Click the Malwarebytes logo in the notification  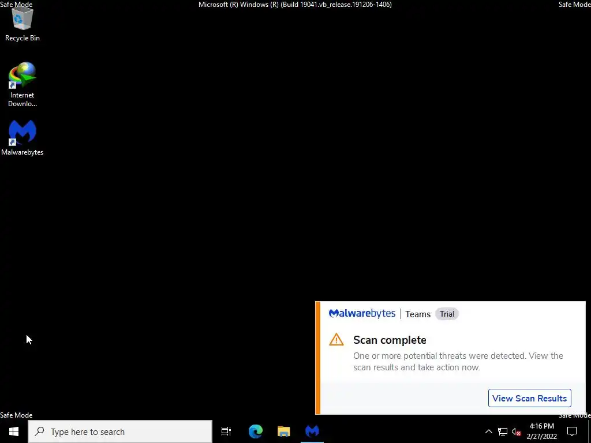tap(362, 314)
